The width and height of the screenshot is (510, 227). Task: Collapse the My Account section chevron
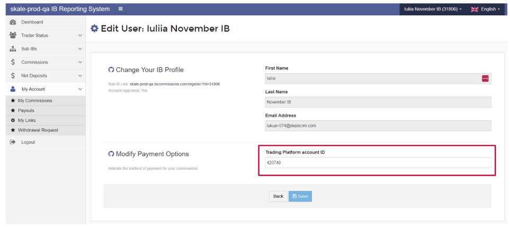point(80,89)
